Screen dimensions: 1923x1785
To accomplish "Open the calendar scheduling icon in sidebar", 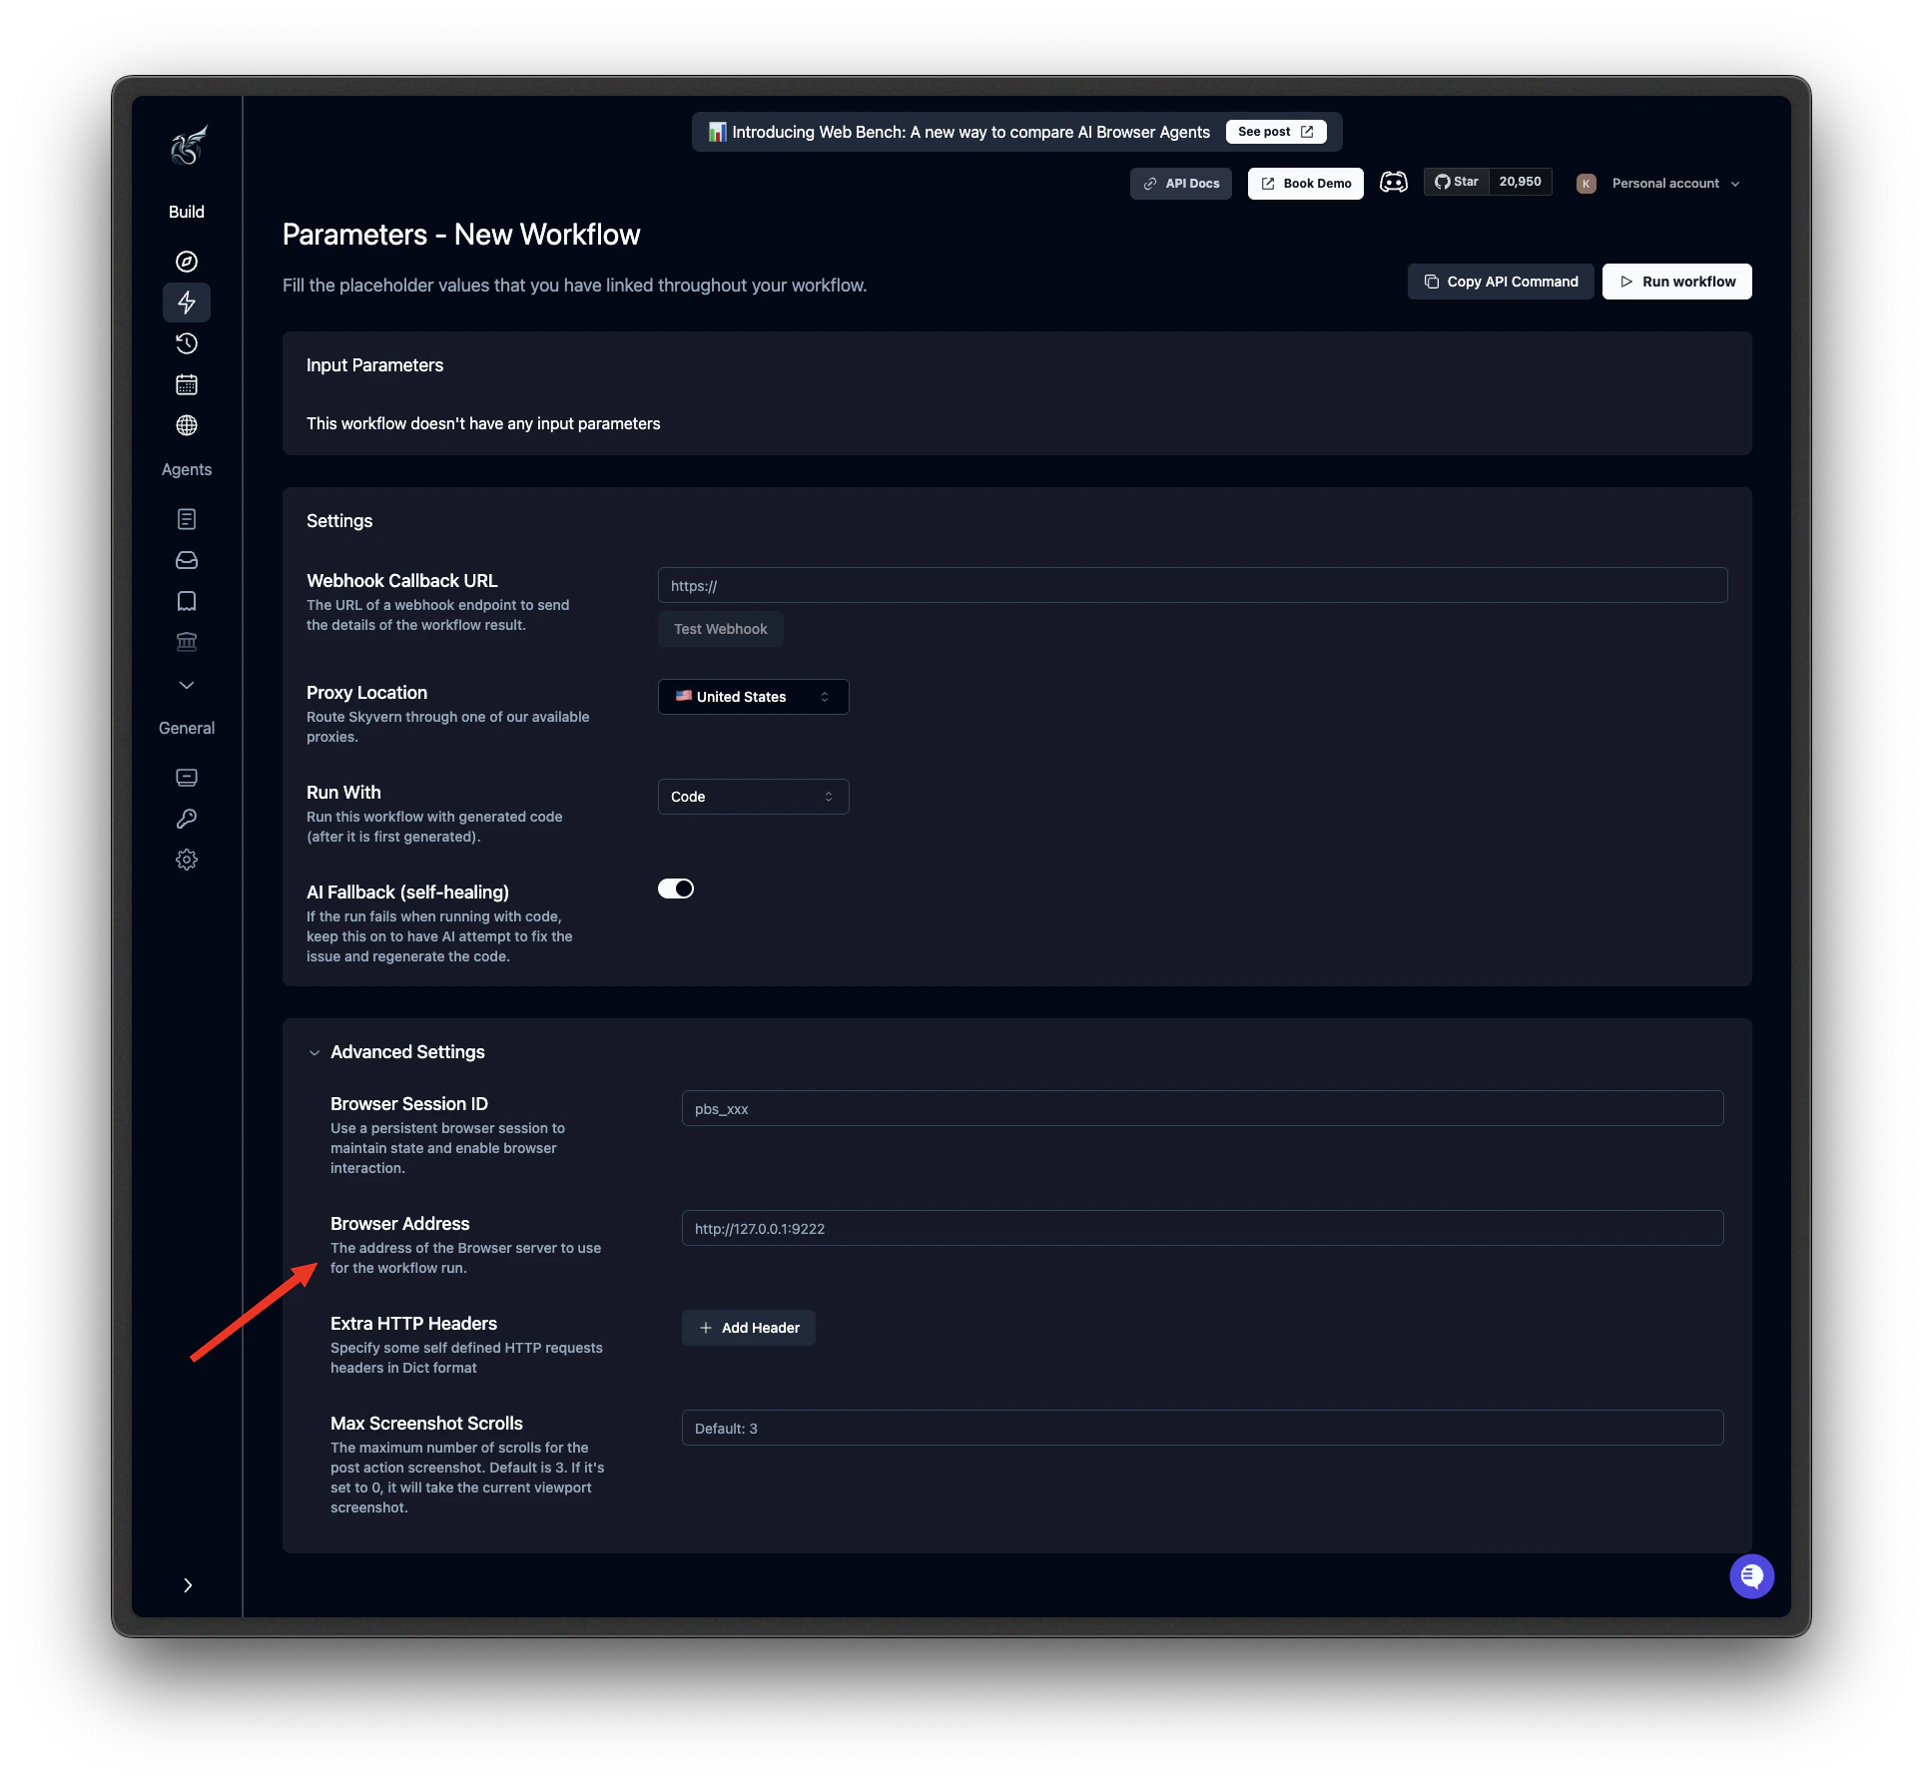I will (187, 384).
